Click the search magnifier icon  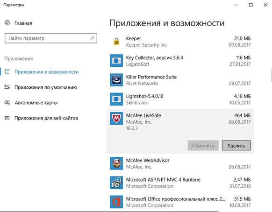93,38
